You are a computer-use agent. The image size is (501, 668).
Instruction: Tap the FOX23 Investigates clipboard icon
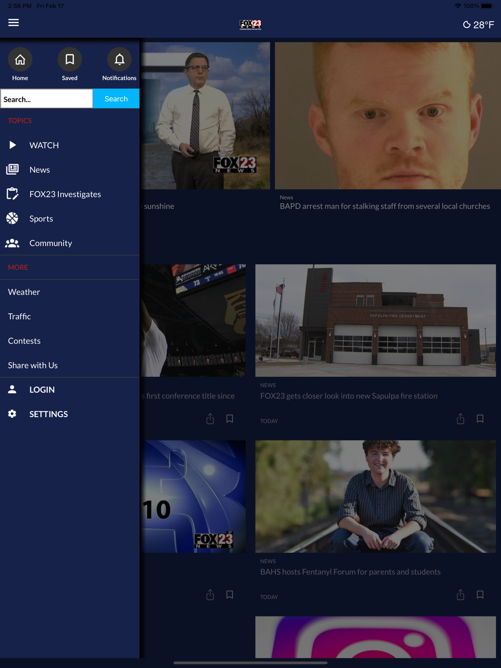pos(13,194)
